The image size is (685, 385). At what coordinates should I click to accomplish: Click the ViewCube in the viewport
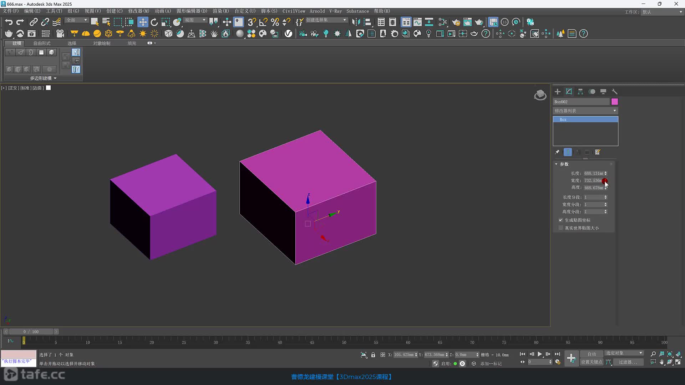[x=540, y=95]
